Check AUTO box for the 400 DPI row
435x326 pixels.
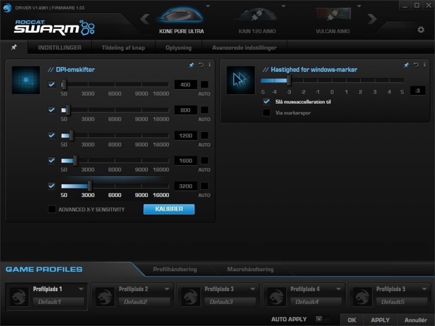point(204,84)
